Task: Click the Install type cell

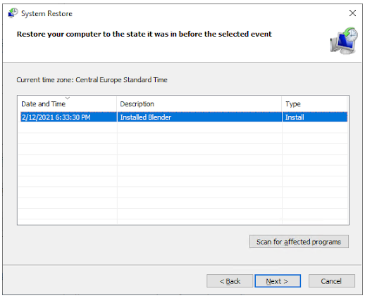Action: [x=295, y=117]
